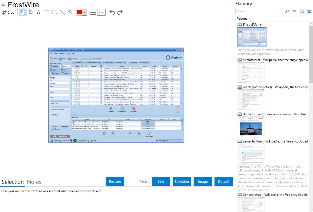313x212 pixels.
Task: Click the Microformat - Wikipedia entry title
Action: 275,60
